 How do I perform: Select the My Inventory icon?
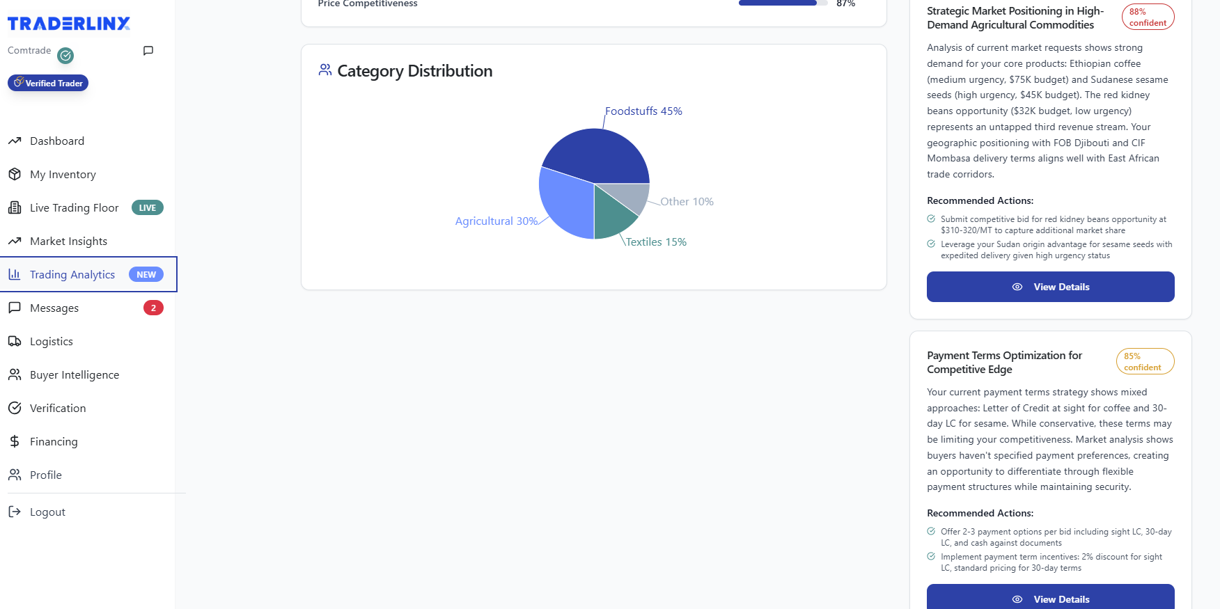15,174
